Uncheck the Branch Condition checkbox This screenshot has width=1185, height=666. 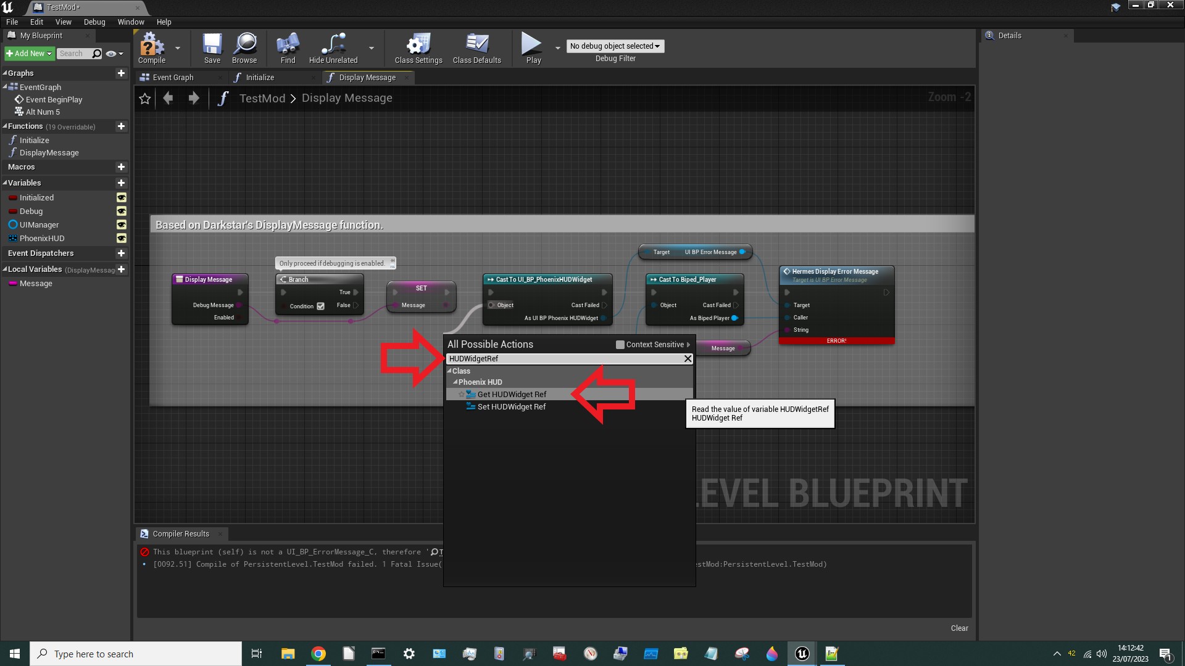click(x=320, y=306)
